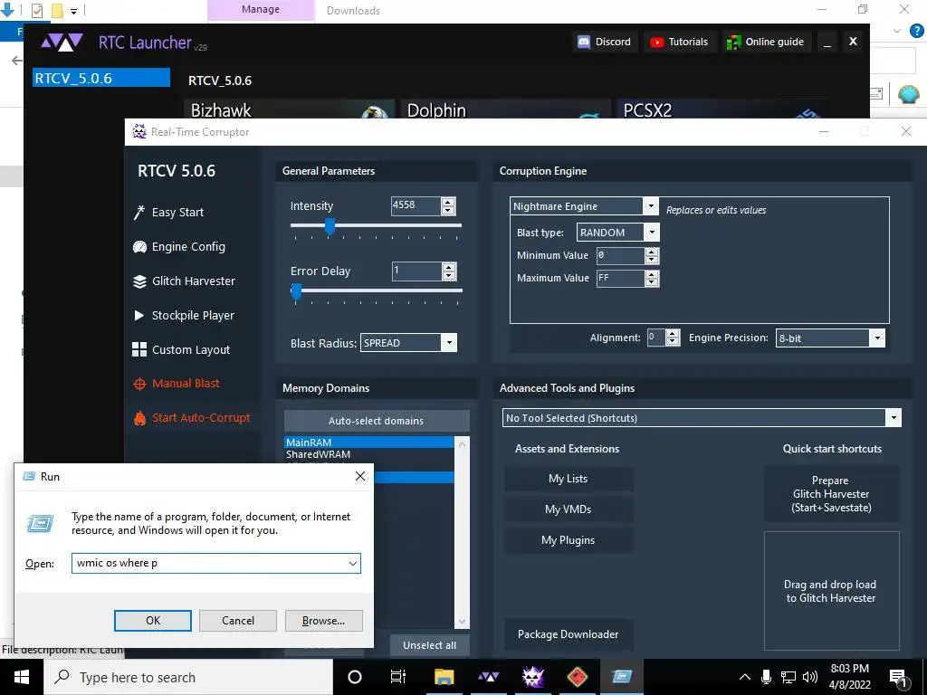The height and width of the screenshot is (695, 927).
Task: Select the PCSX2 emulator card
Action: 722,109
